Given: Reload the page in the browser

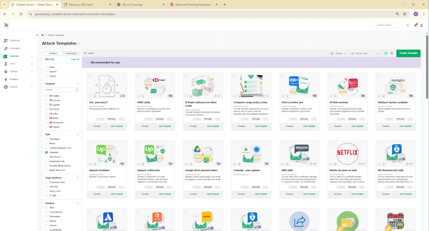Looking at the screenshot, I should click(21, 14).
